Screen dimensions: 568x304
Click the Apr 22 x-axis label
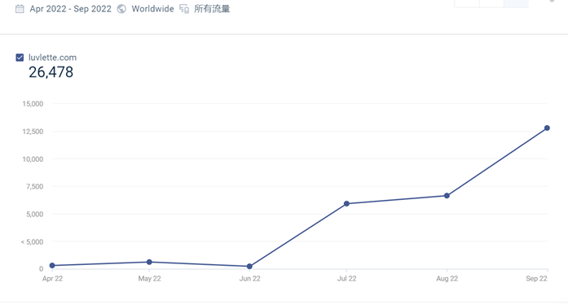tap(52, 279)
